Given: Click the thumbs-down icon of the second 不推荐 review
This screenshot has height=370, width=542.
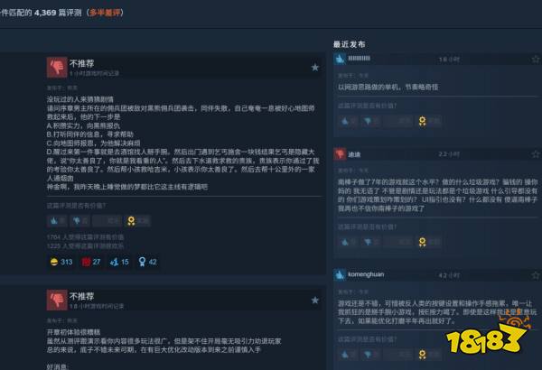Looking at the screenshot, I should [x=57, y=300].
